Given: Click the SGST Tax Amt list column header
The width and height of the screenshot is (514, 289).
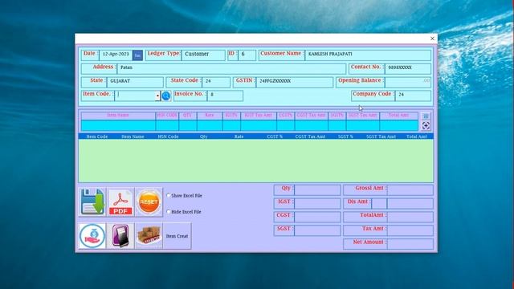Looking at the screenshot, I should click(x=381, y=136).
